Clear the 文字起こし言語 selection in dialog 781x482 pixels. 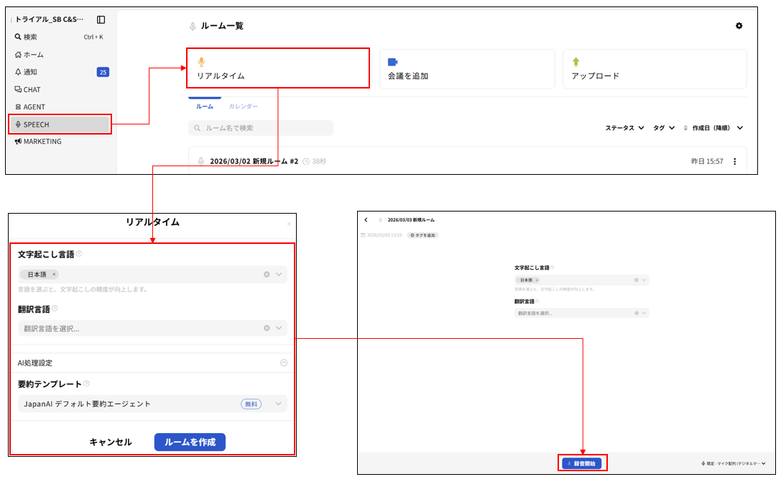coord(267,275)
